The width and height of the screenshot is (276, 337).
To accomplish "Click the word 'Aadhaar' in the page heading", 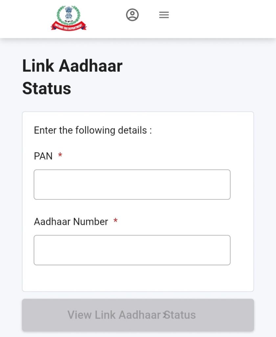I will point(90,66).
